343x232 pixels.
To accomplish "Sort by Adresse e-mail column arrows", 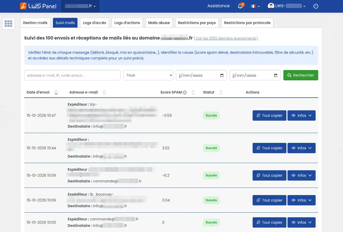I will (x=104, y=92).
